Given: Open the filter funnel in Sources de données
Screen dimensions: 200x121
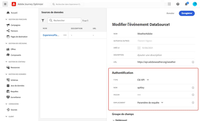Looking at the screenshot, I should tap(43, 21).
